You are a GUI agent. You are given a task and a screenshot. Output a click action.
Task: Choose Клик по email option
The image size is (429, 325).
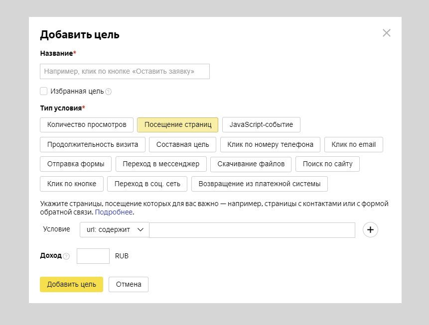pos(354,144)
